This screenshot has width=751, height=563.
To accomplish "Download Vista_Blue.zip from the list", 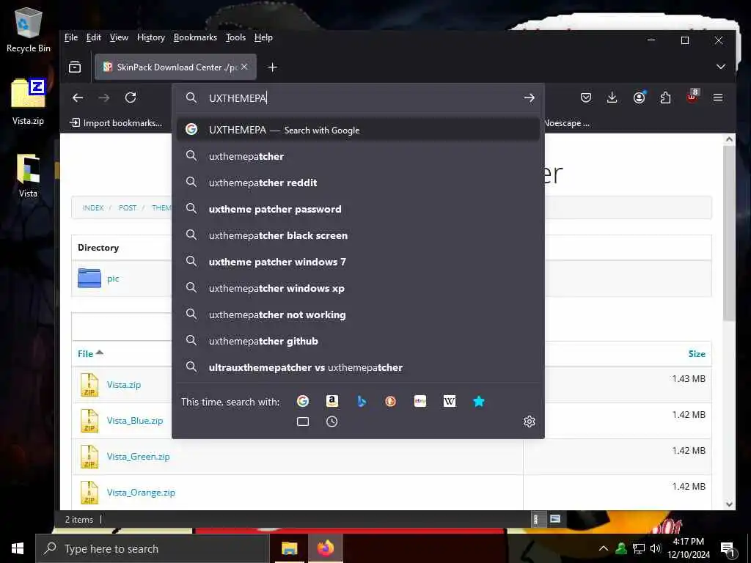I will tap(135, 420).
